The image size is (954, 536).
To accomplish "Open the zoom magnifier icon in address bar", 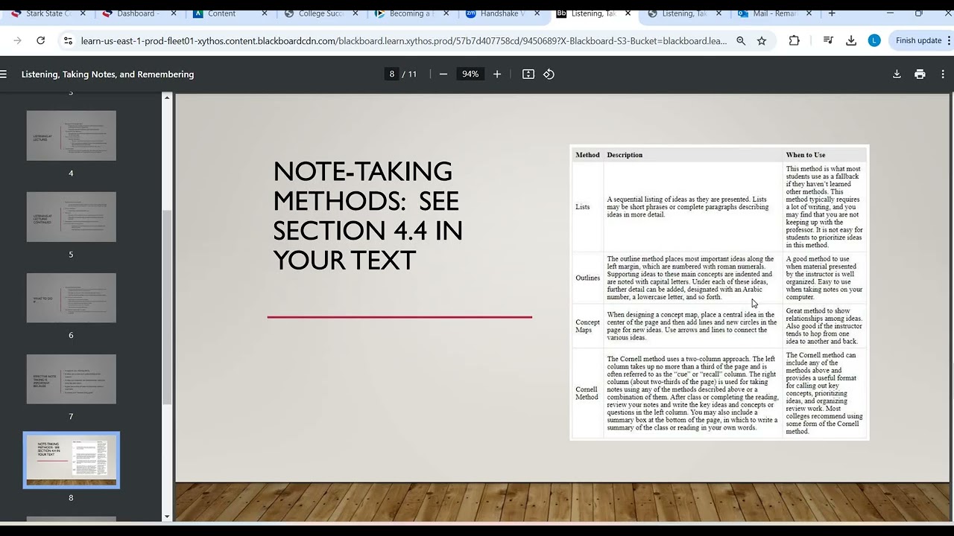I will pyautogui.click(x=741, y=41).
